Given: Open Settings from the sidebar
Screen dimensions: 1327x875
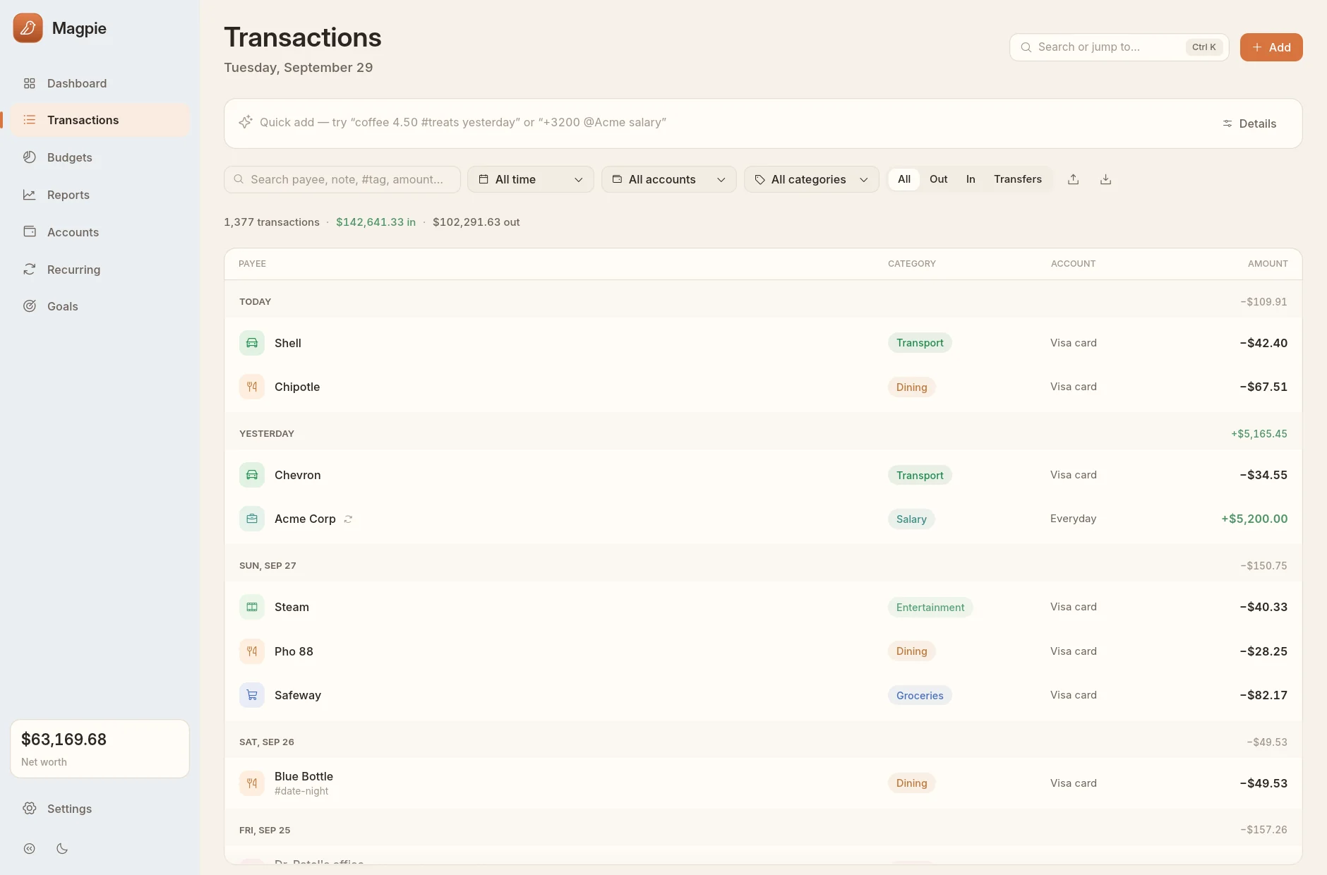Looking at the screenshot, I should (x=100, y=809).
